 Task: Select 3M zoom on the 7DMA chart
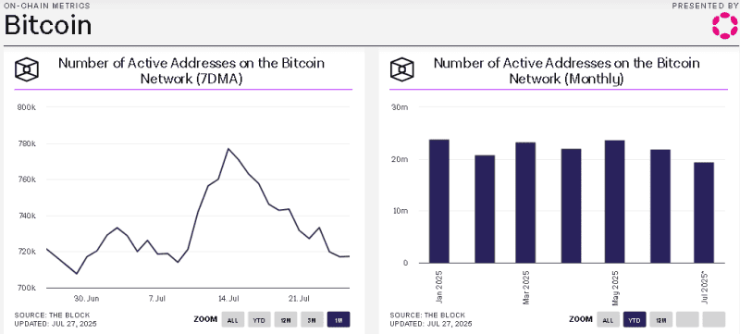coord(312,320)
